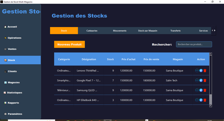The image size is (224, 121).
Task: Click trash icon for Google Pixel 7
Action: point(205,80)
